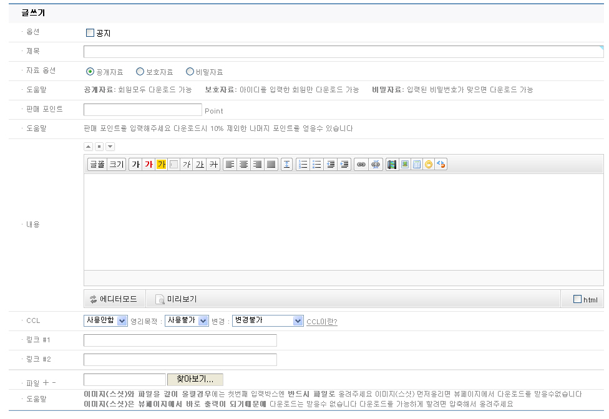Enable the 공지 notice checkbox
The height and width of the screenshot is (419, 609).
[x=90, y=33]
